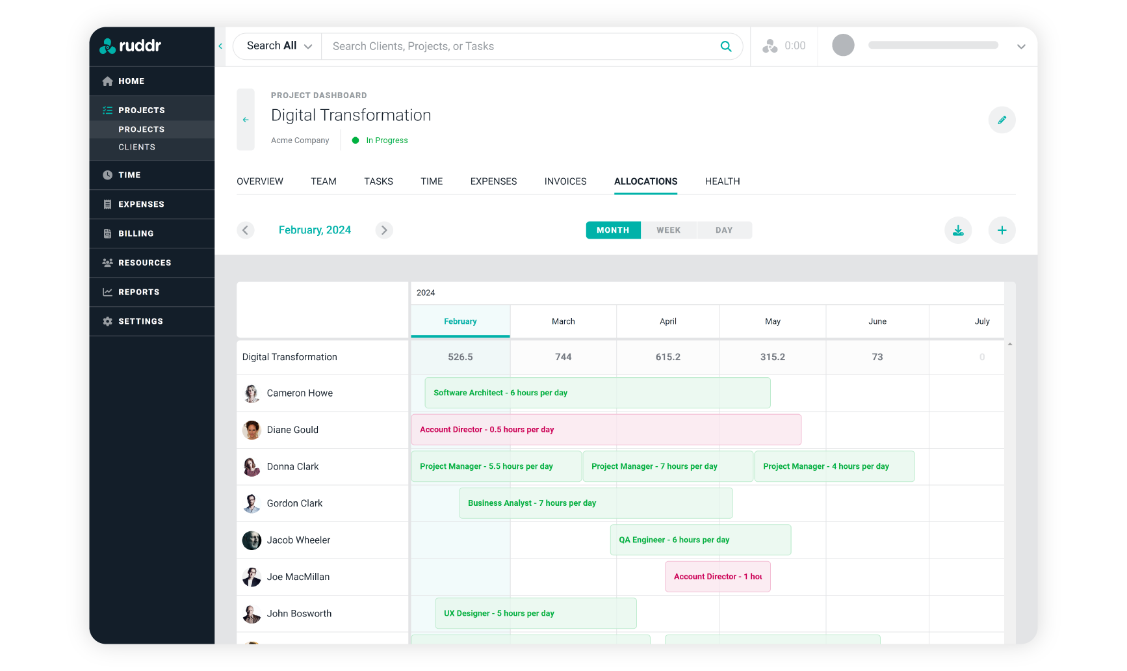Switch to the INVOICES tab

point(564,181)
